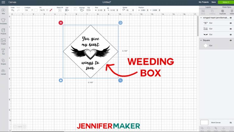
Task: Click the Slice tool
Action: (202, 129)
